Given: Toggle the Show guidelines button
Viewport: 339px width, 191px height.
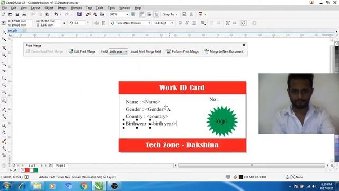Looking at the screenshot, I should click(156, 14).
